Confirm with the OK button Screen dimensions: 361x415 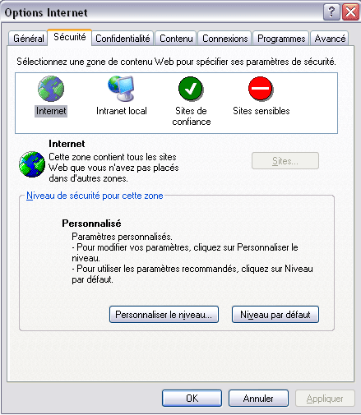[192, 399]
